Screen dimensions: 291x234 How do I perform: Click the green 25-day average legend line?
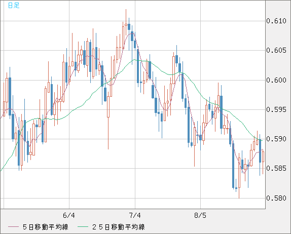click(83, 227)
